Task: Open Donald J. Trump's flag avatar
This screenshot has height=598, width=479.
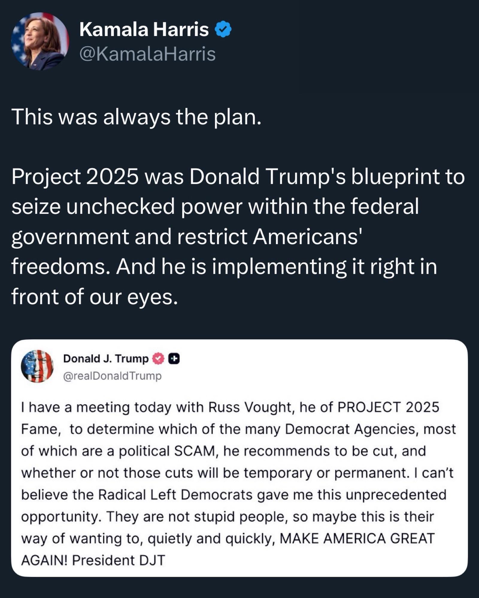Action: 37,366
